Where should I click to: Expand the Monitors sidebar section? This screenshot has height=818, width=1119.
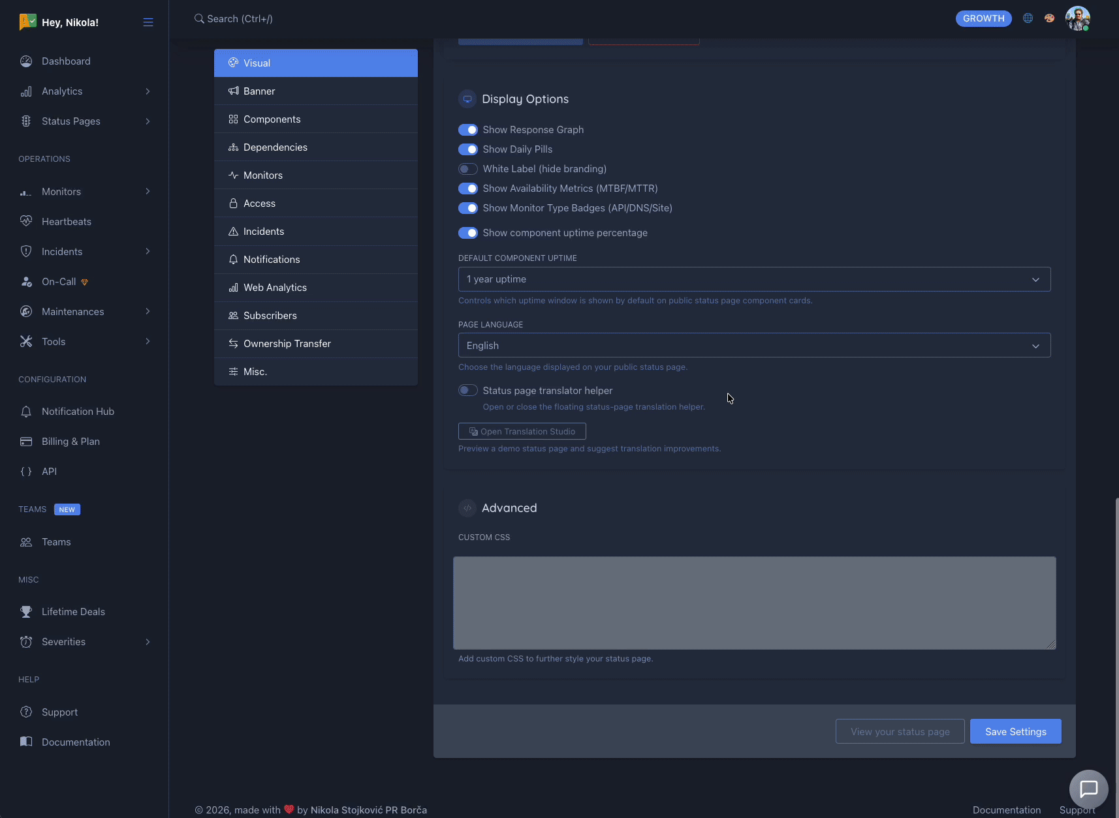pyautogui.click(x=147, y=191)
